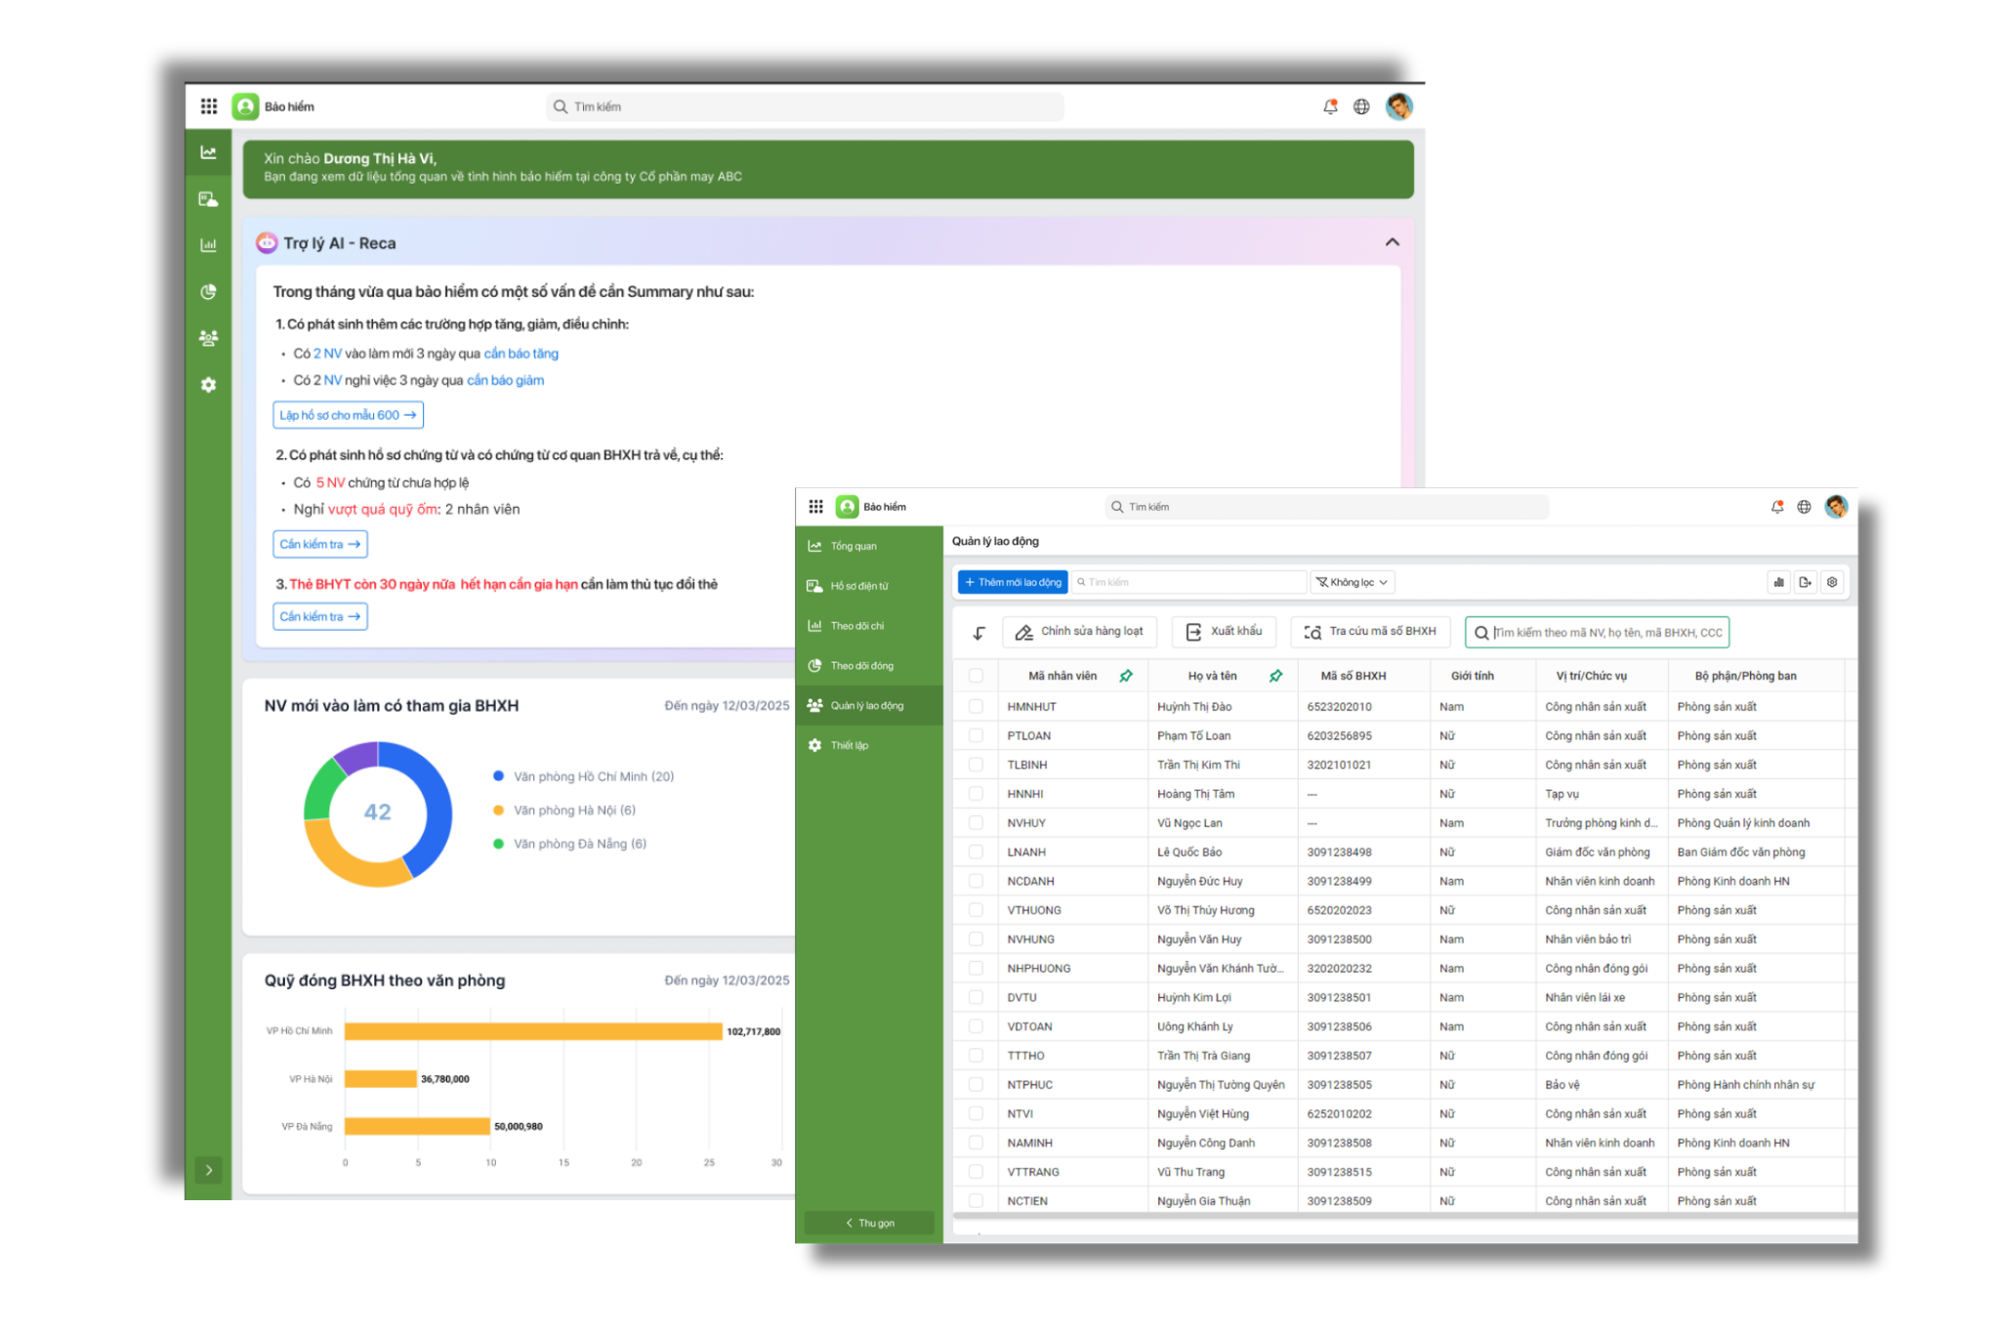Click pie chart icon in back window sidebar
The height and width of the screenshot is (1334, 2000).
(x=208, y=292)
